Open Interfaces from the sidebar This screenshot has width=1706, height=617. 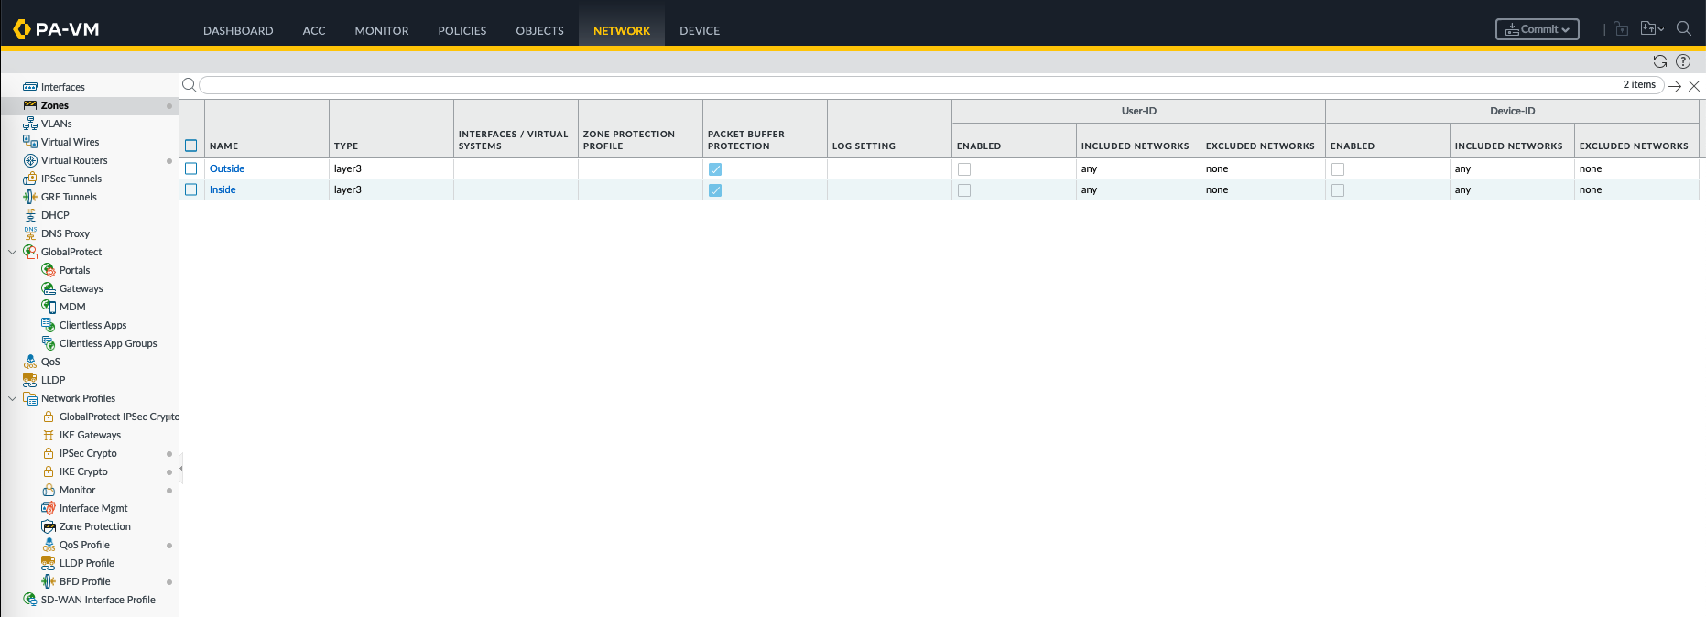[62, 87]
